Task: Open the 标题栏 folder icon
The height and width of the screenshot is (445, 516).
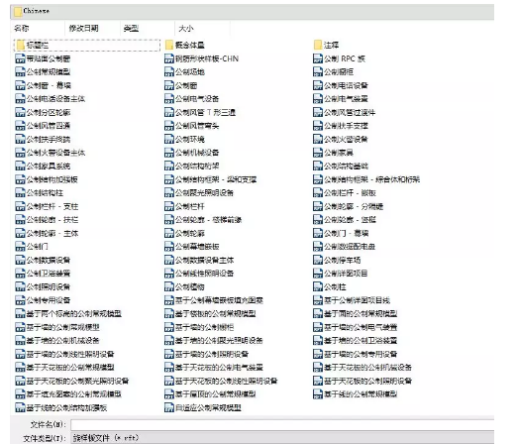Action: point(21,45)
